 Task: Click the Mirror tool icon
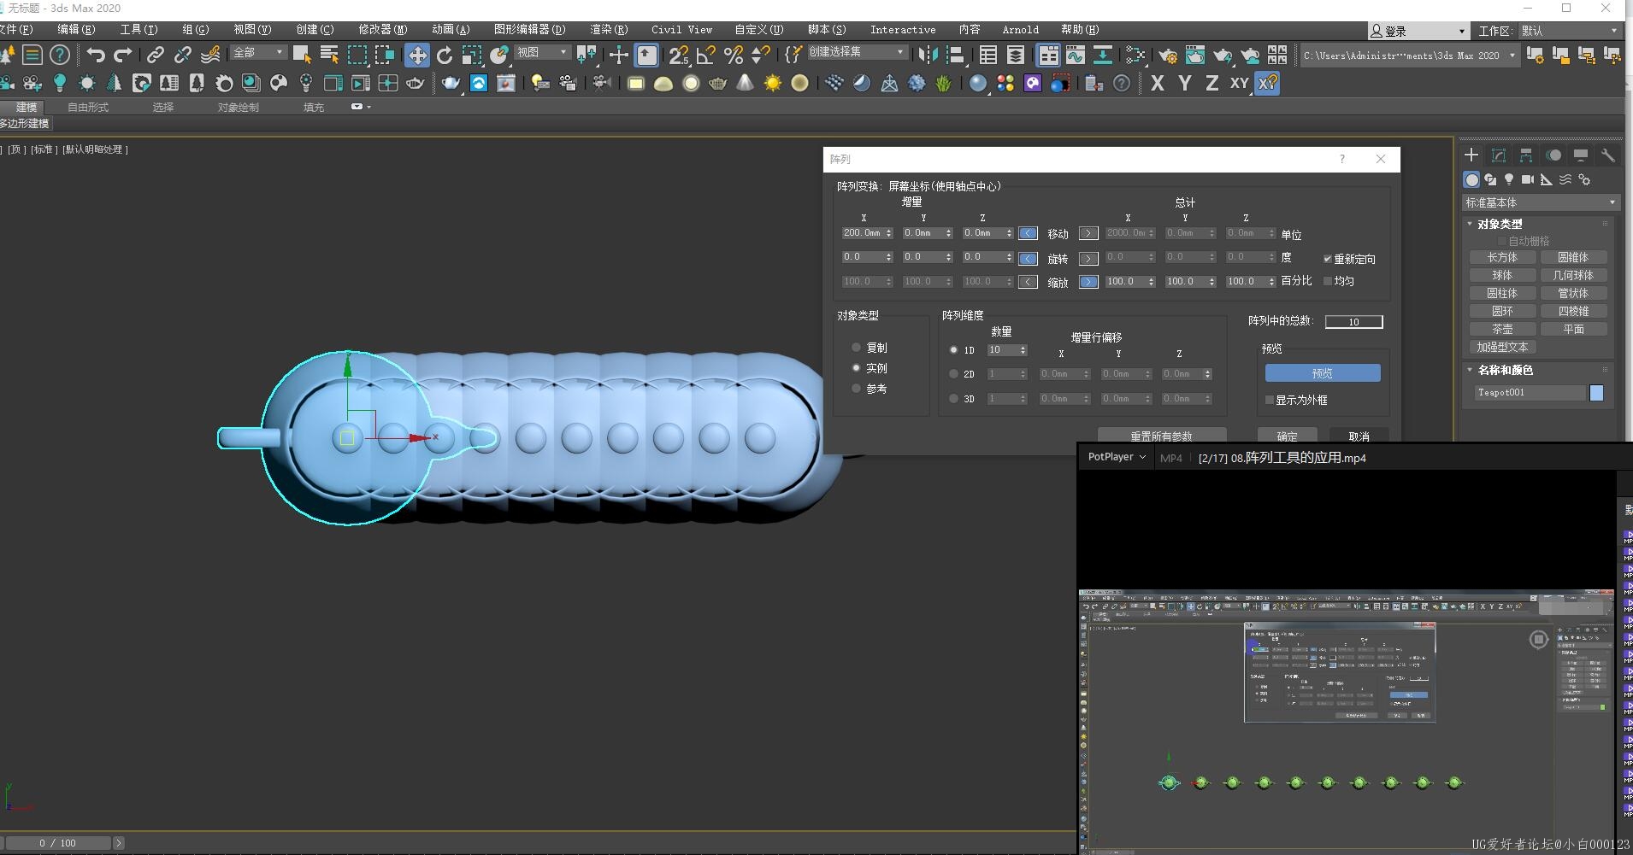(928, 56)
